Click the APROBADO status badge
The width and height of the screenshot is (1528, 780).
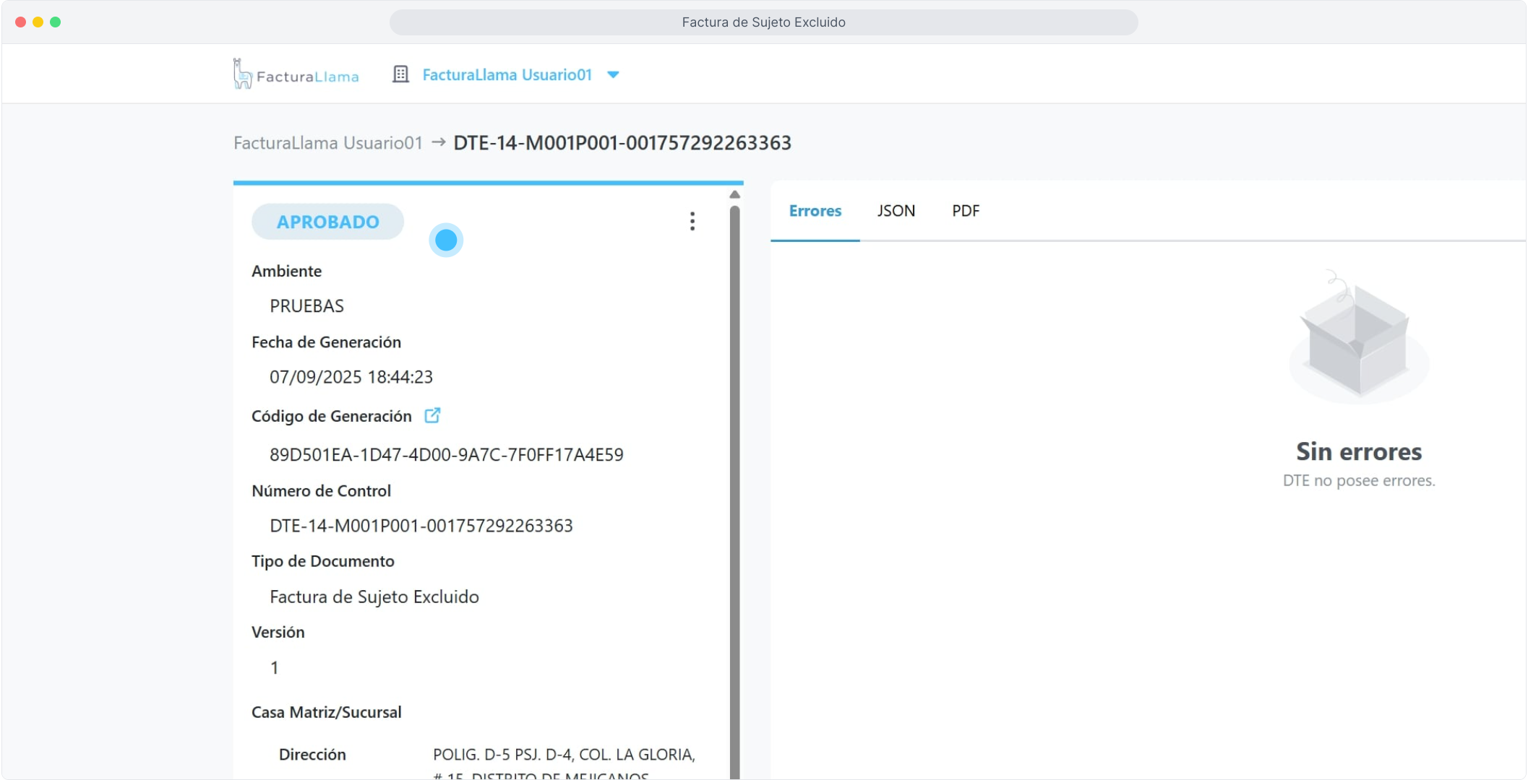[327, 222]
